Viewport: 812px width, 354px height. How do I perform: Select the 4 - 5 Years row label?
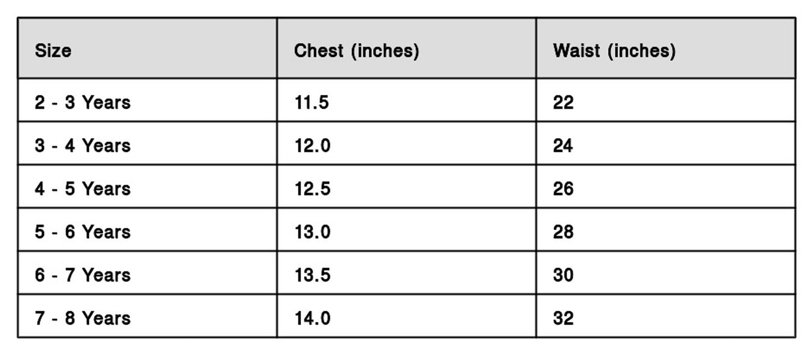coord(83,189)
